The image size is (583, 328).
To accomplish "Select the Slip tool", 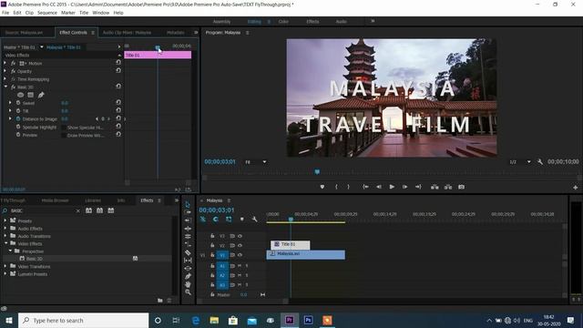I will (188, 261).
